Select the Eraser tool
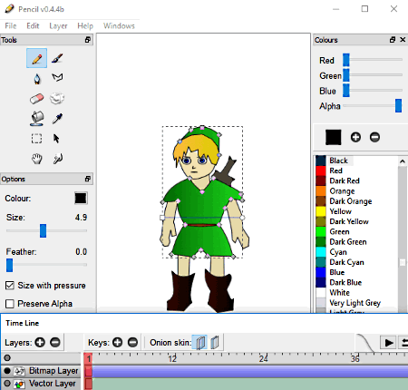408x390 pixels. tap(36, 99)
